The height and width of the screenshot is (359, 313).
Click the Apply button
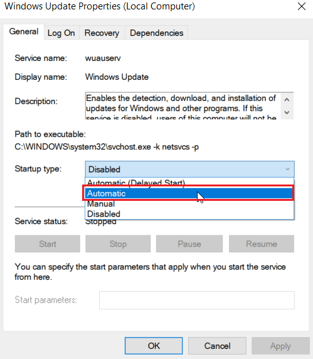coord(280,346)
